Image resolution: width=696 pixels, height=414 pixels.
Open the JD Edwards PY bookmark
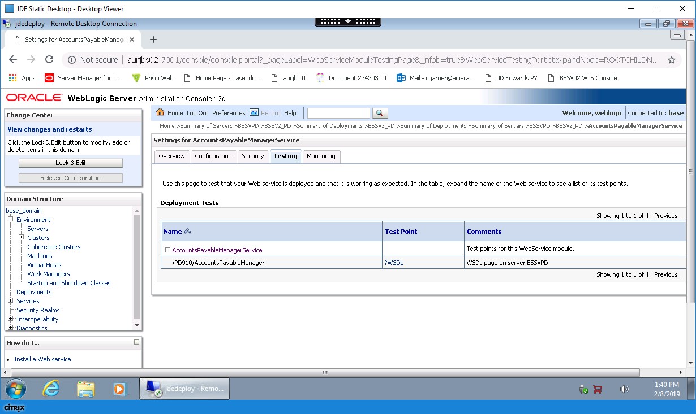(511, 78)
